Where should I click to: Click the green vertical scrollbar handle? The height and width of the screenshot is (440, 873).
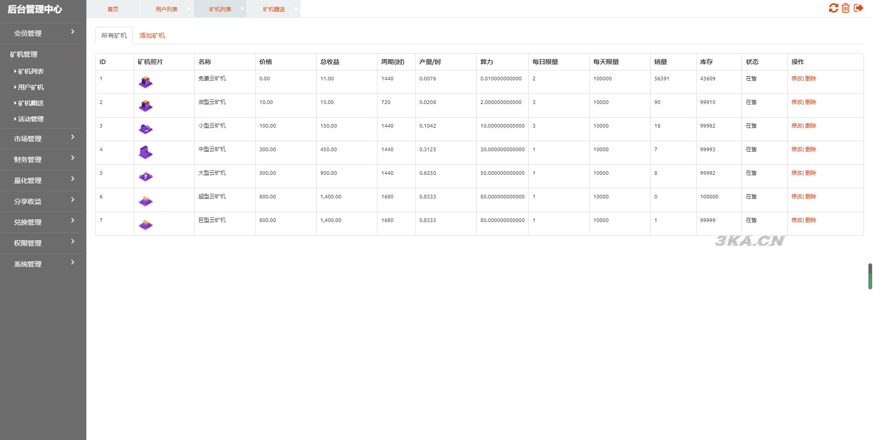870,276
